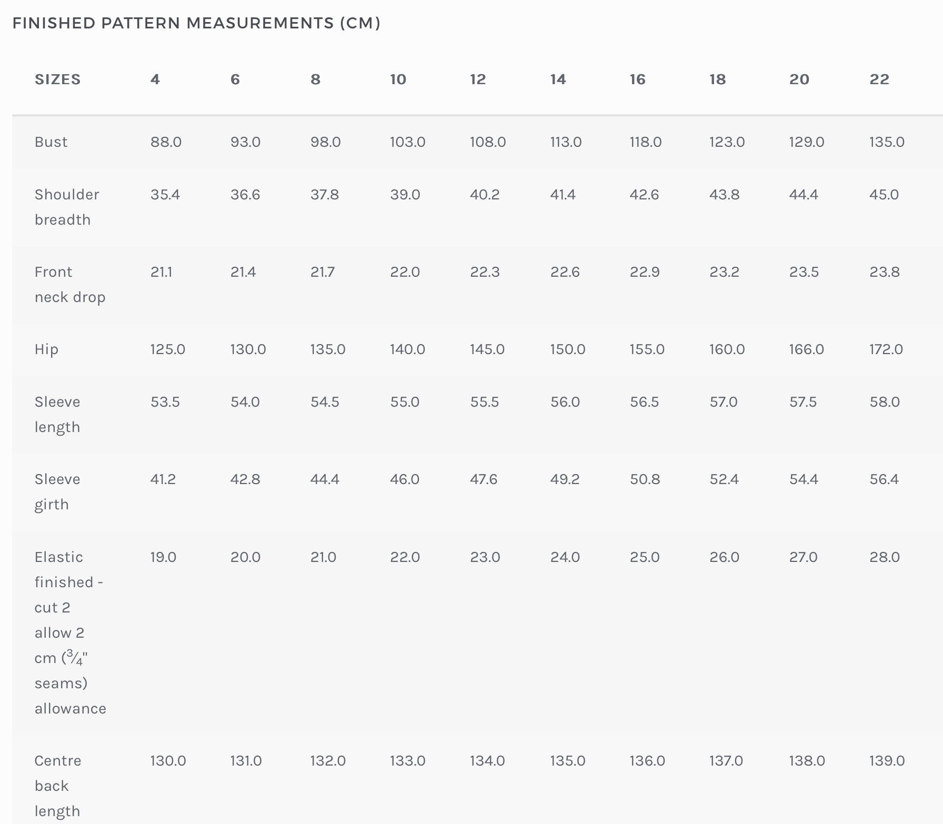Viewport: 943px width, 824px height.
Task: Select bust value 108.0 for size 12
Action: (488, 142)
